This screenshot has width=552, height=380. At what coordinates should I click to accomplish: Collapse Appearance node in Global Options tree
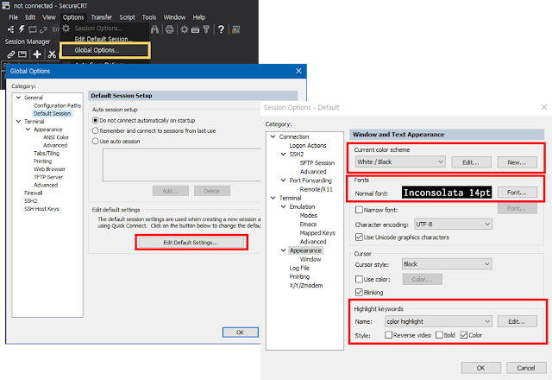tap(28, 130)
